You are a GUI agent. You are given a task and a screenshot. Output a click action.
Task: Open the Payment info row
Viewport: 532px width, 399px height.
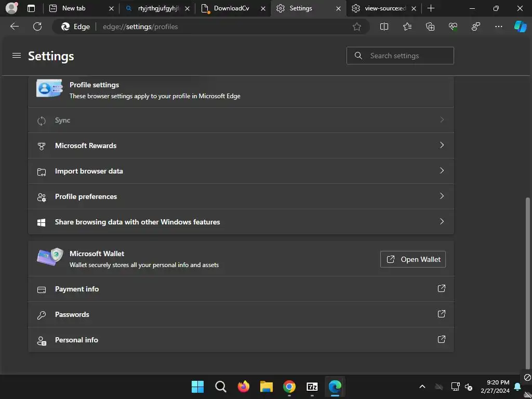pyautogui.click(x=241, y=289)
